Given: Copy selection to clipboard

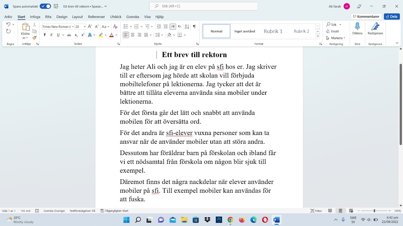Looking at the screenshot, I should 34,31.
